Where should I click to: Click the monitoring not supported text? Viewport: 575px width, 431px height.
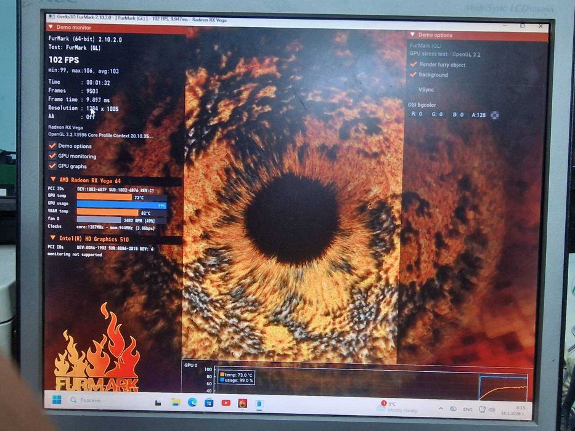75,254
